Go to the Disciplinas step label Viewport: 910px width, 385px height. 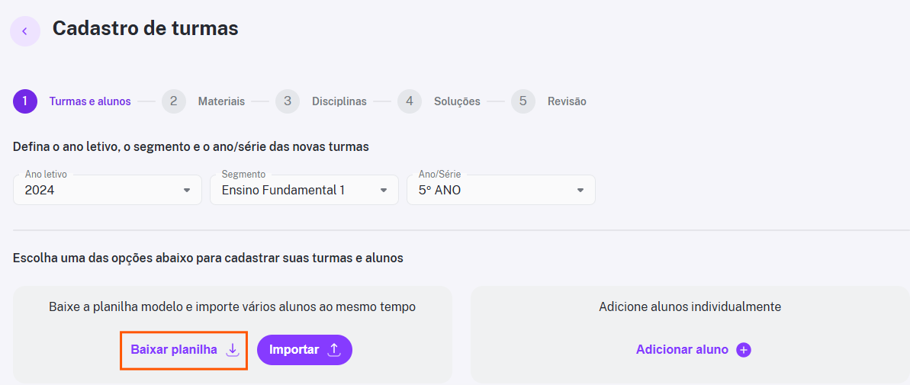[339, 101]
